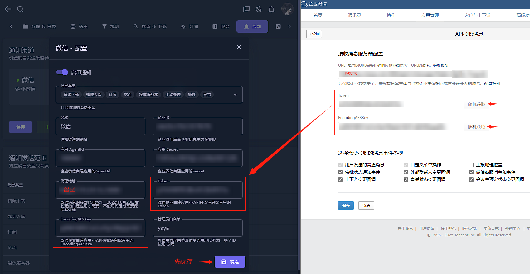Click the 手动处理 chip in 消息类型

(173, 95)
